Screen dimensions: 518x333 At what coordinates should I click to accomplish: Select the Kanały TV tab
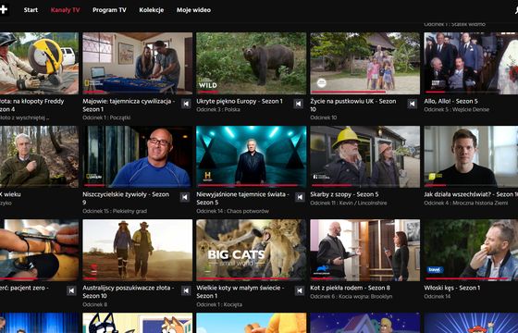[x=65, y=10]
